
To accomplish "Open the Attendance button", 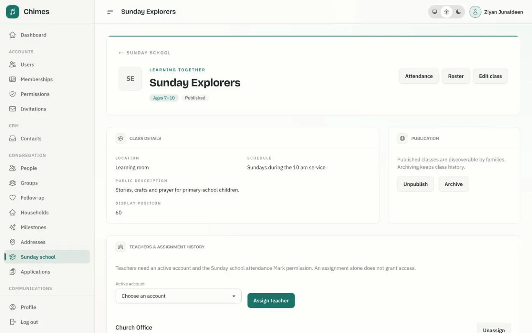I will pos(419,76).
